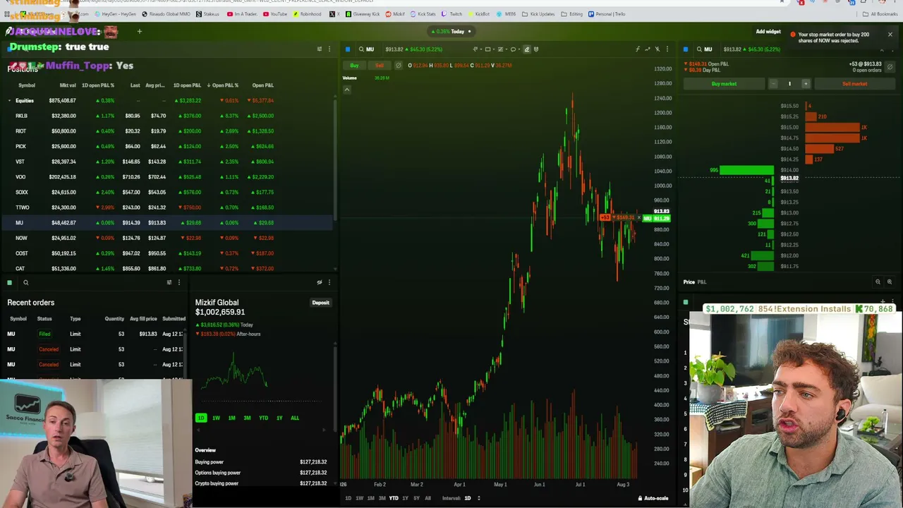Viewport: 903px width, 508px height.
Task: Open the Positions widget three-dot menu
Action: [x=329, y=49]
